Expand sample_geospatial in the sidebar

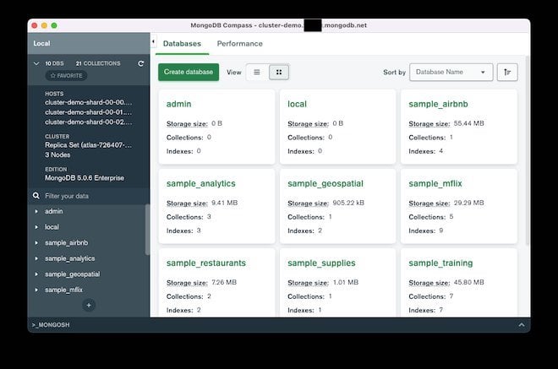point(36,274)
